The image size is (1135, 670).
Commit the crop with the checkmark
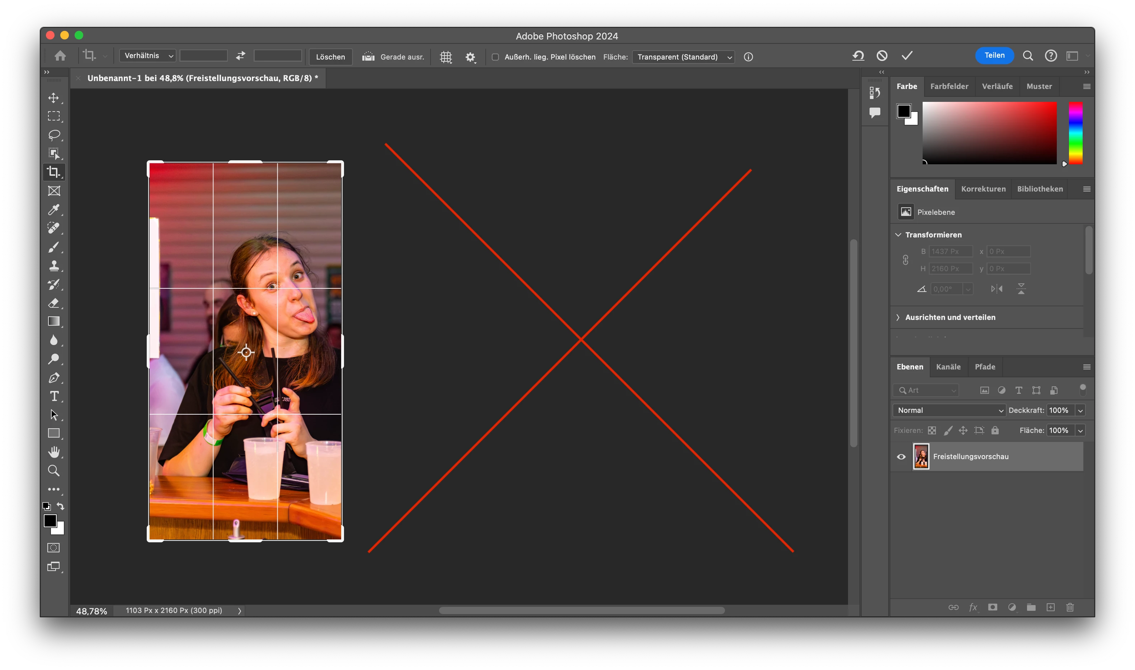pyautogui.click(x=907, y=56)
